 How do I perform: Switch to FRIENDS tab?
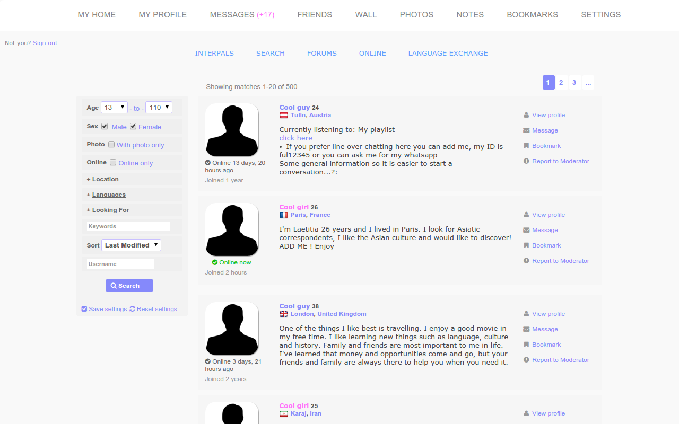[315, 15]
